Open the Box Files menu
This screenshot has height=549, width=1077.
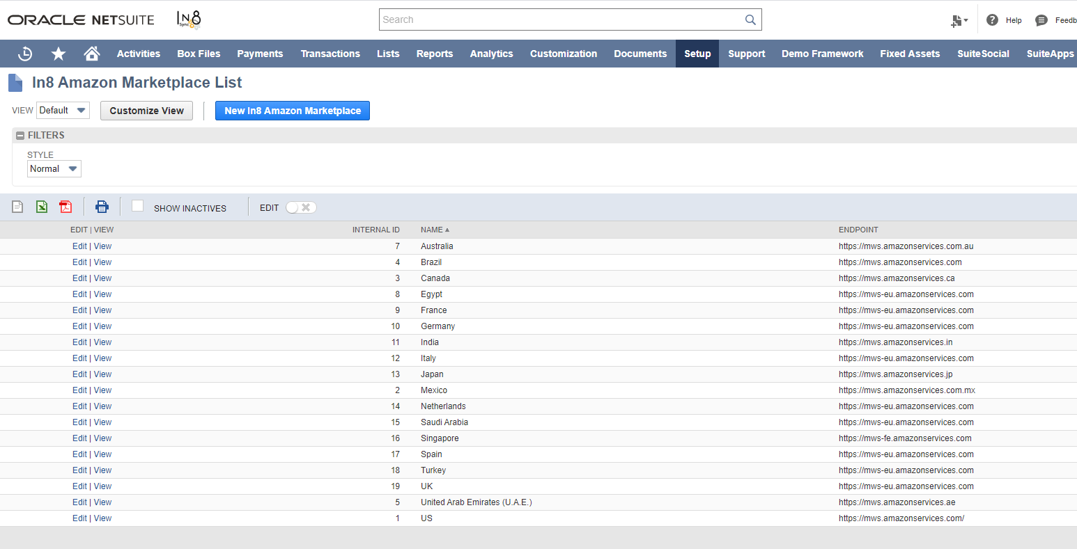(x=199, y=54)
